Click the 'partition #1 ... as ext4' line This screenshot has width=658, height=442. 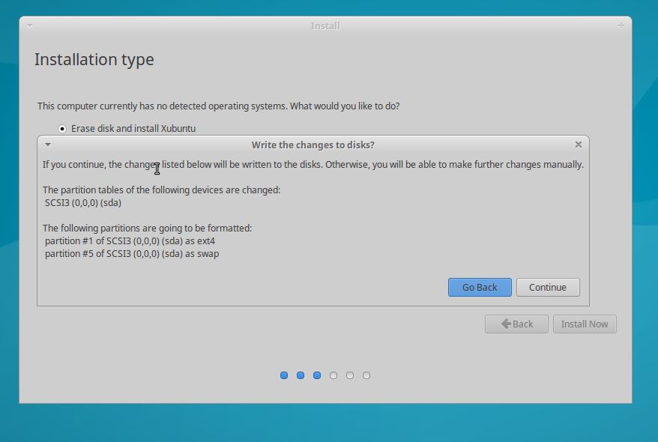point(130,241)
